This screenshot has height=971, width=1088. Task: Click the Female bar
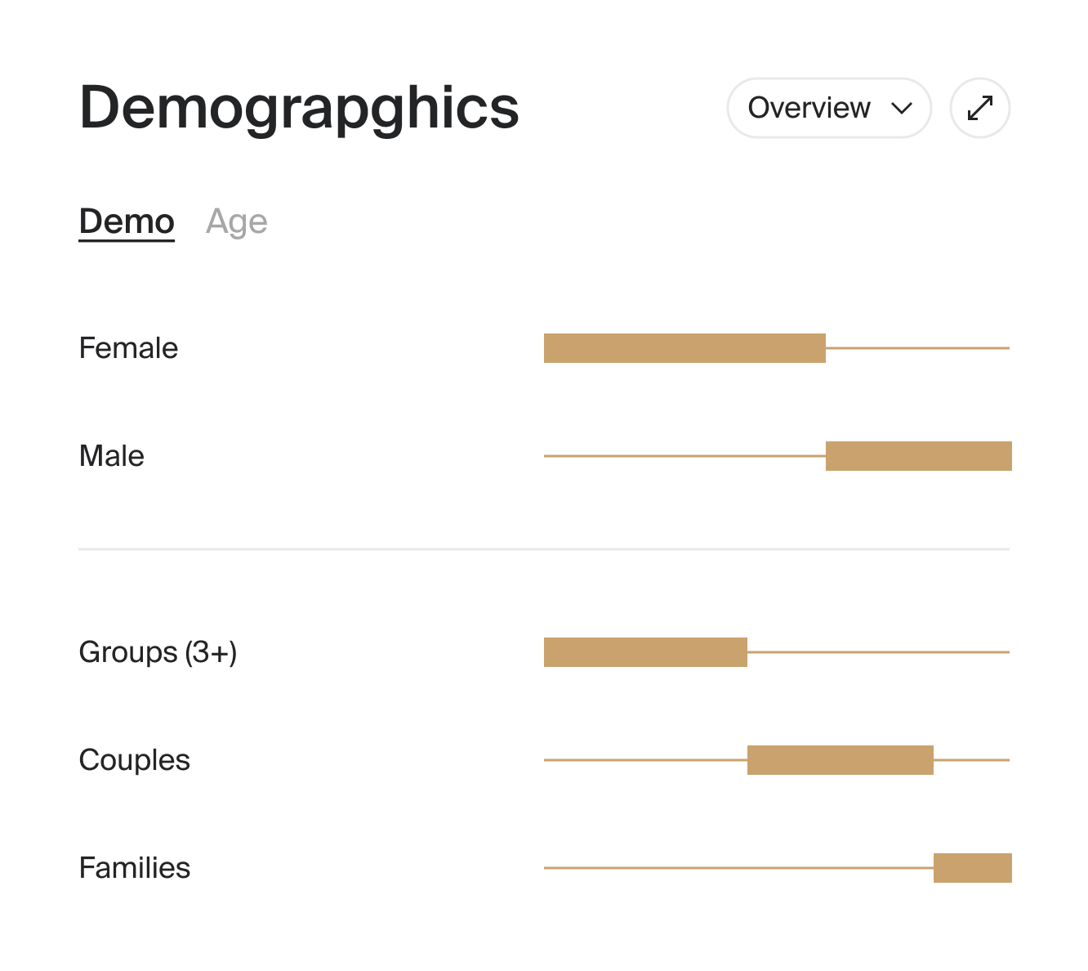(684, 347)
